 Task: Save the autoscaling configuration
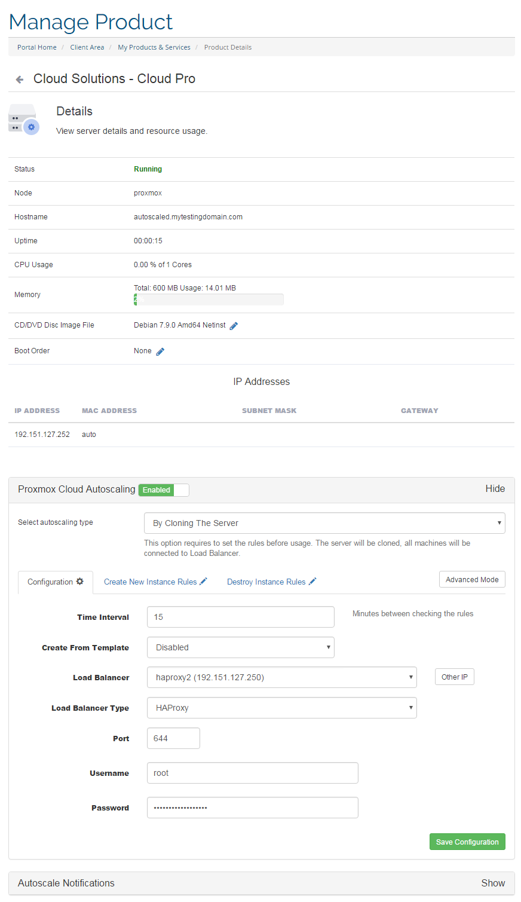coord(467,842)
